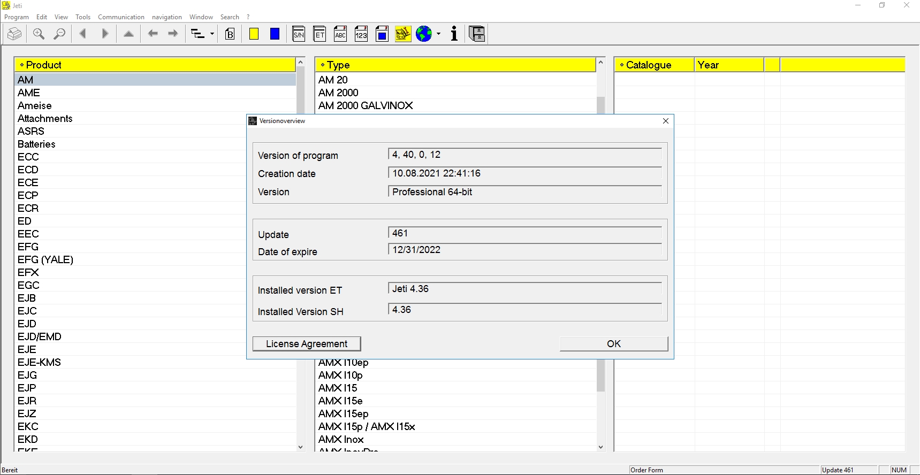Open the ? help menu
Viewport: 920px width, 475px height.
pyautogui.click(x=248, y=17)
